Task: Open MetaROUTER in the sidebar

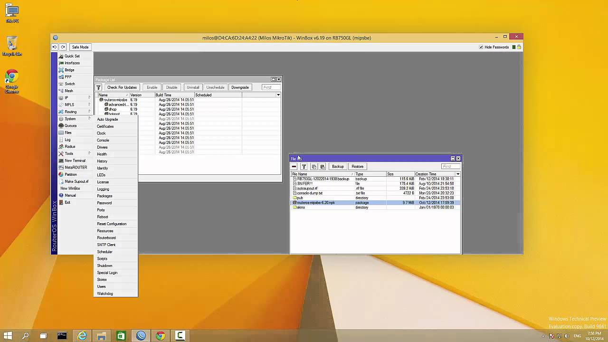Action: point(76,168)
